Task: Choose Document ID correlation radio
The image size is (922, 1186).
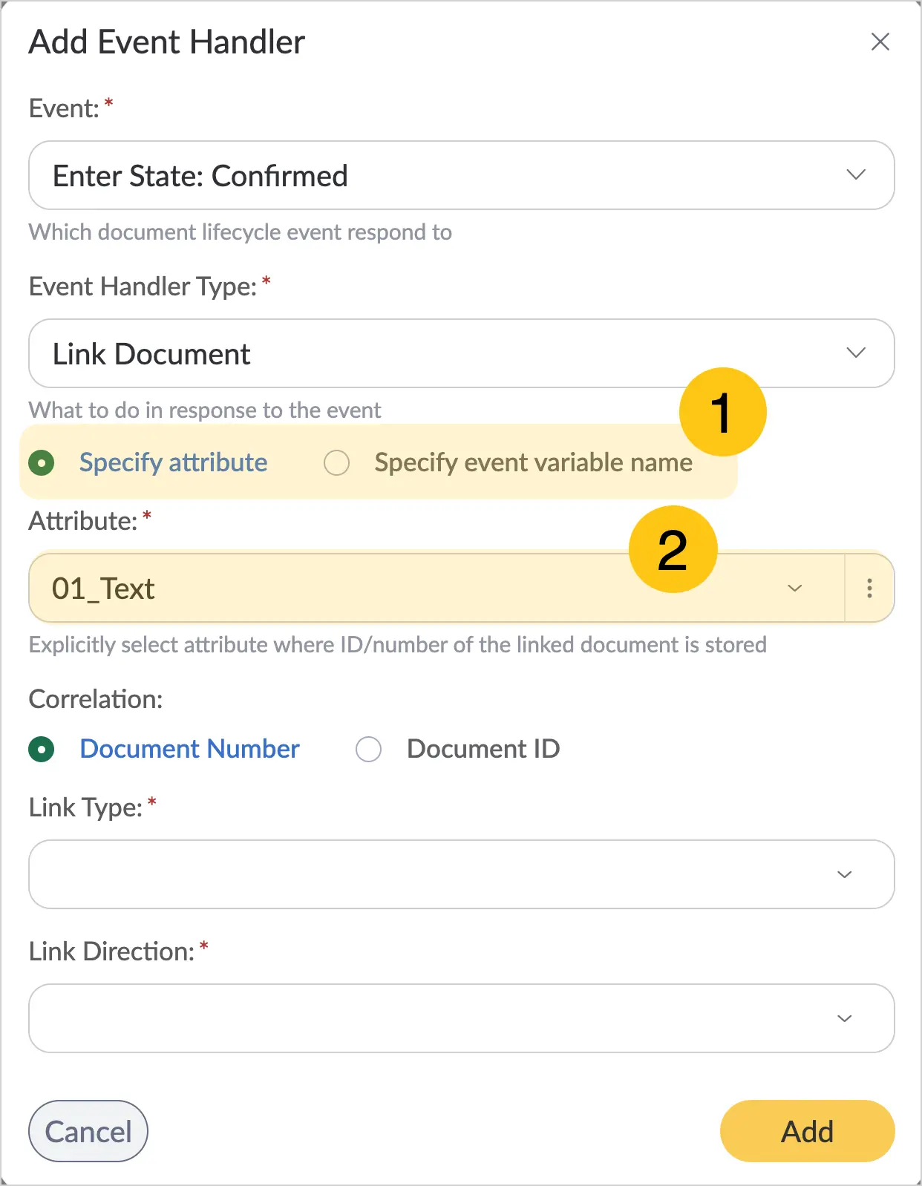Action: pyautogui.click(x=368, y=750)
